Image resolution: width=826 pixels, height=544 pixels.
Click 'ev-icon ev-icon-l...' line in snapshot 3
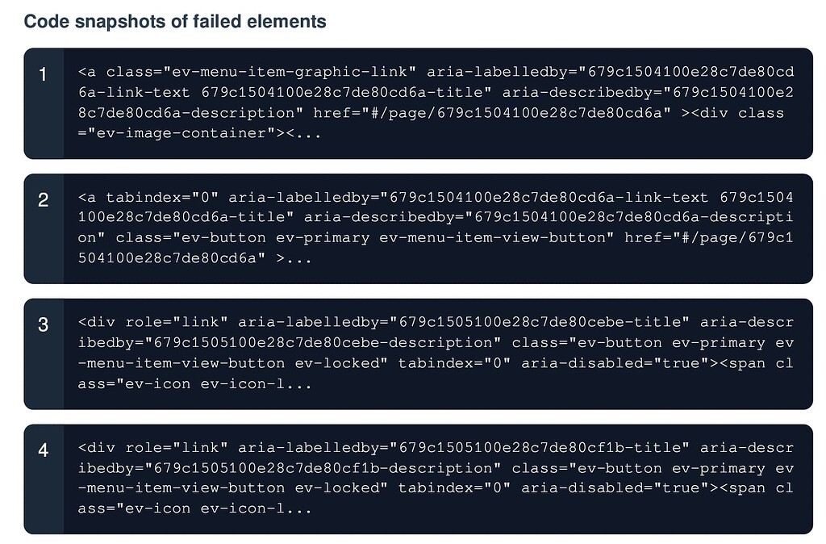(x=194, y=384)
